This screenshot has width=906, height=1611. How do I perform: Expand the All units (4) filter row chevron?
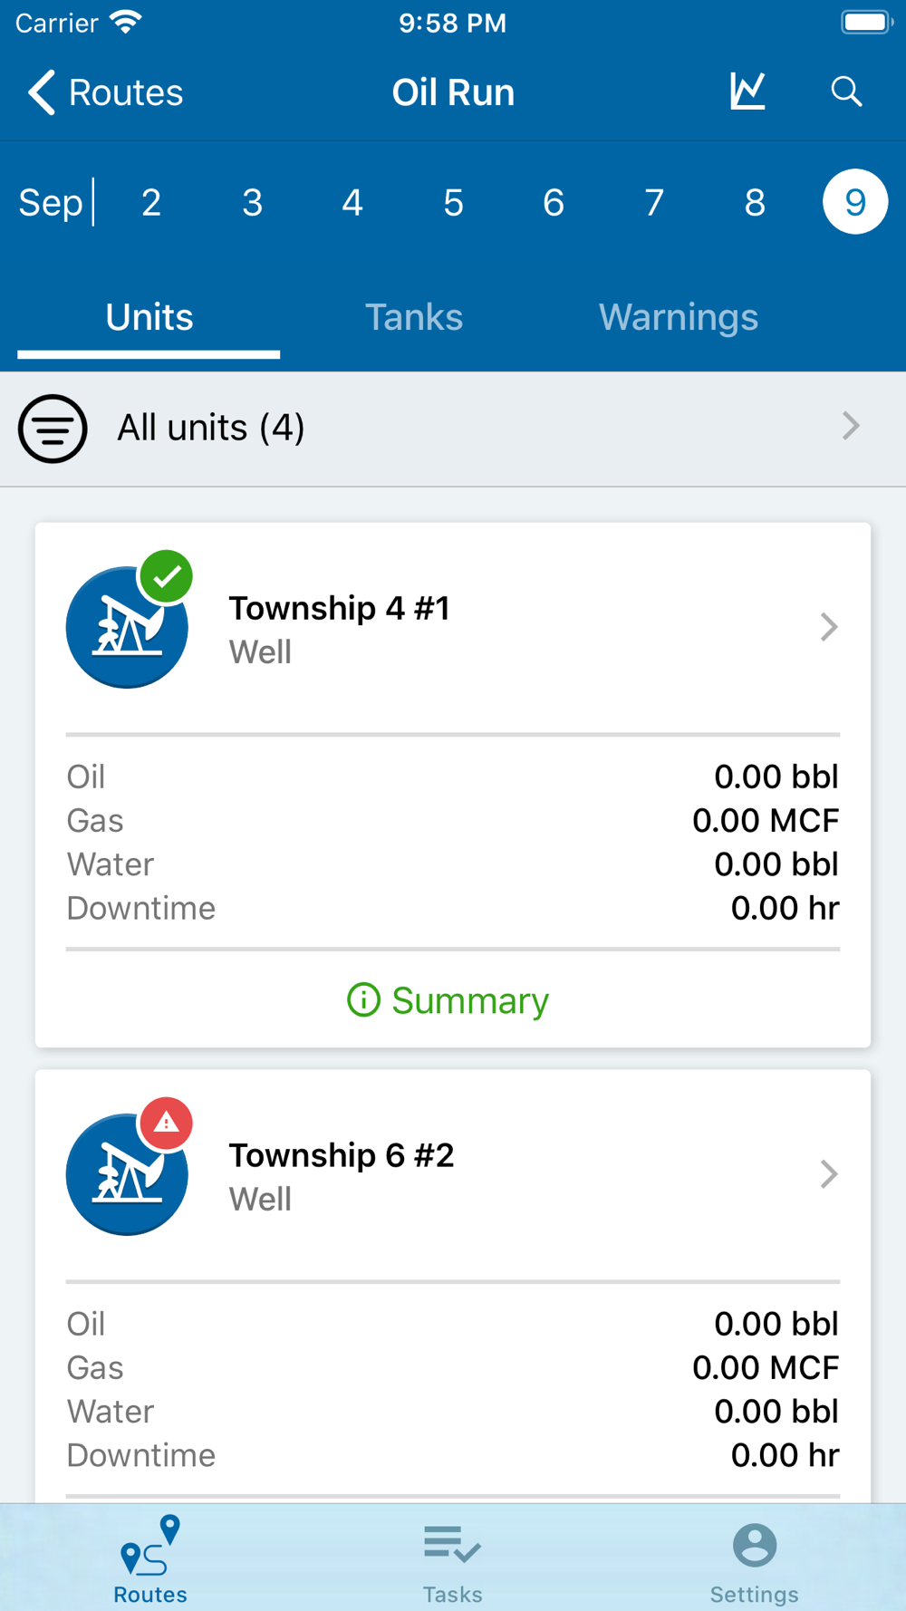851,426
